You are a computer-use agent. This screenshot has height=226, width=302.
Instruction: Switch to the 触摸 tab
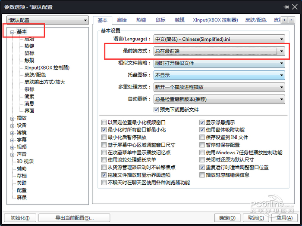pyautogui.click(x=179, y=20)
